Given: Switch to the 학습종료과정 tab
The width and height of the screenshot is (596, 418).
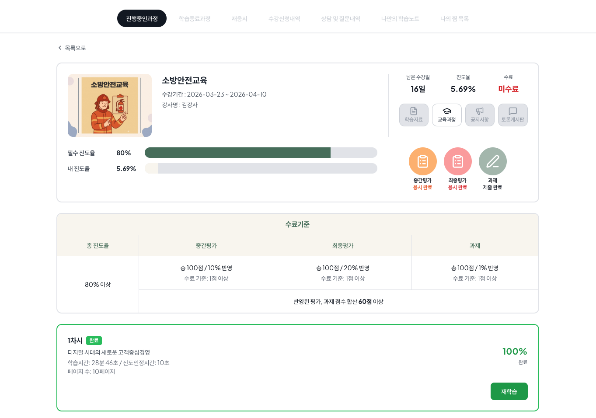Looking at the screenshot, I should 195,19.
